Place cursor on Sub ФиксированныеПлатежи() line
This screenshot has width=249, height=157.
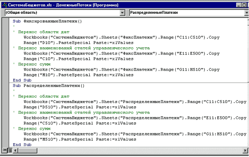47,21
